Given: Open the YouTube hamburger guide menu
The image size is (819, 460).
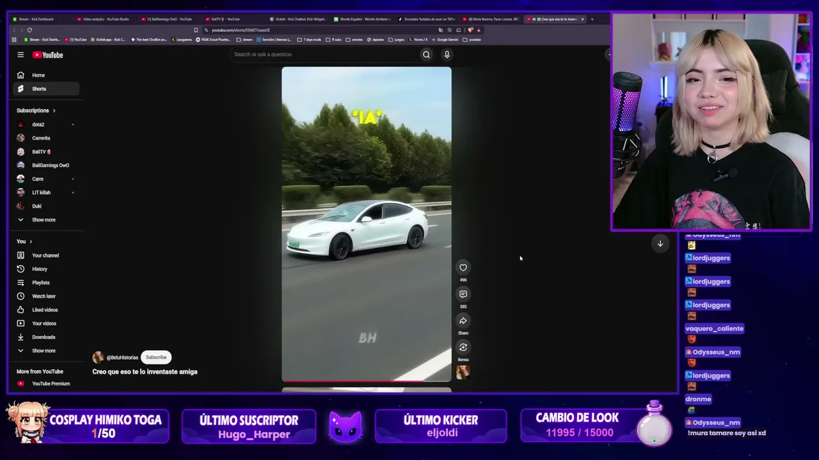Looking at the screenshot, I should pos(20,55).
